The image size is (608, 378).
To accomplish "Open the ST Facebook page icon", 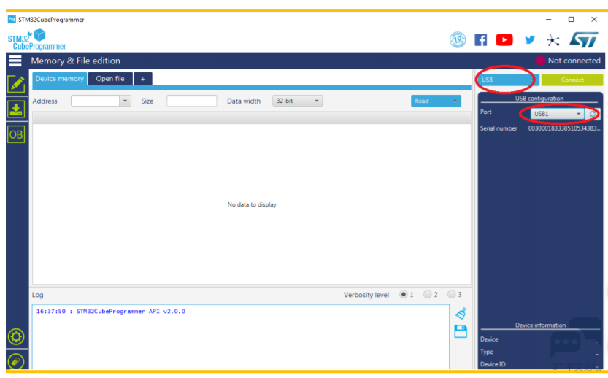I will click(481, 39).
